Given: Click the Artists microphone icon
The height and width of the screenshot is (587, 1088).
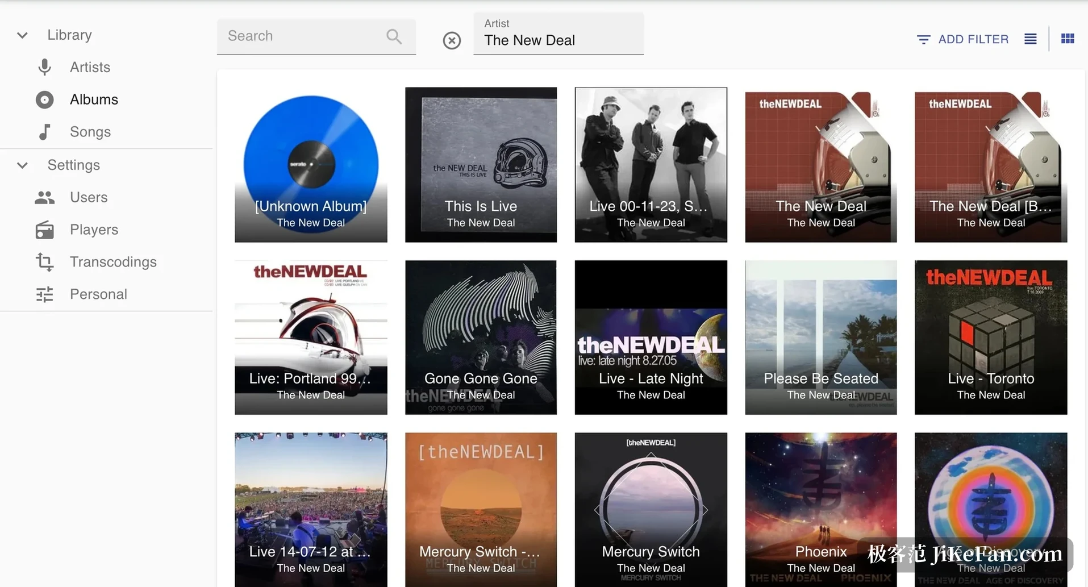Looking at the screenshot, I should click(x=44, y=67).
